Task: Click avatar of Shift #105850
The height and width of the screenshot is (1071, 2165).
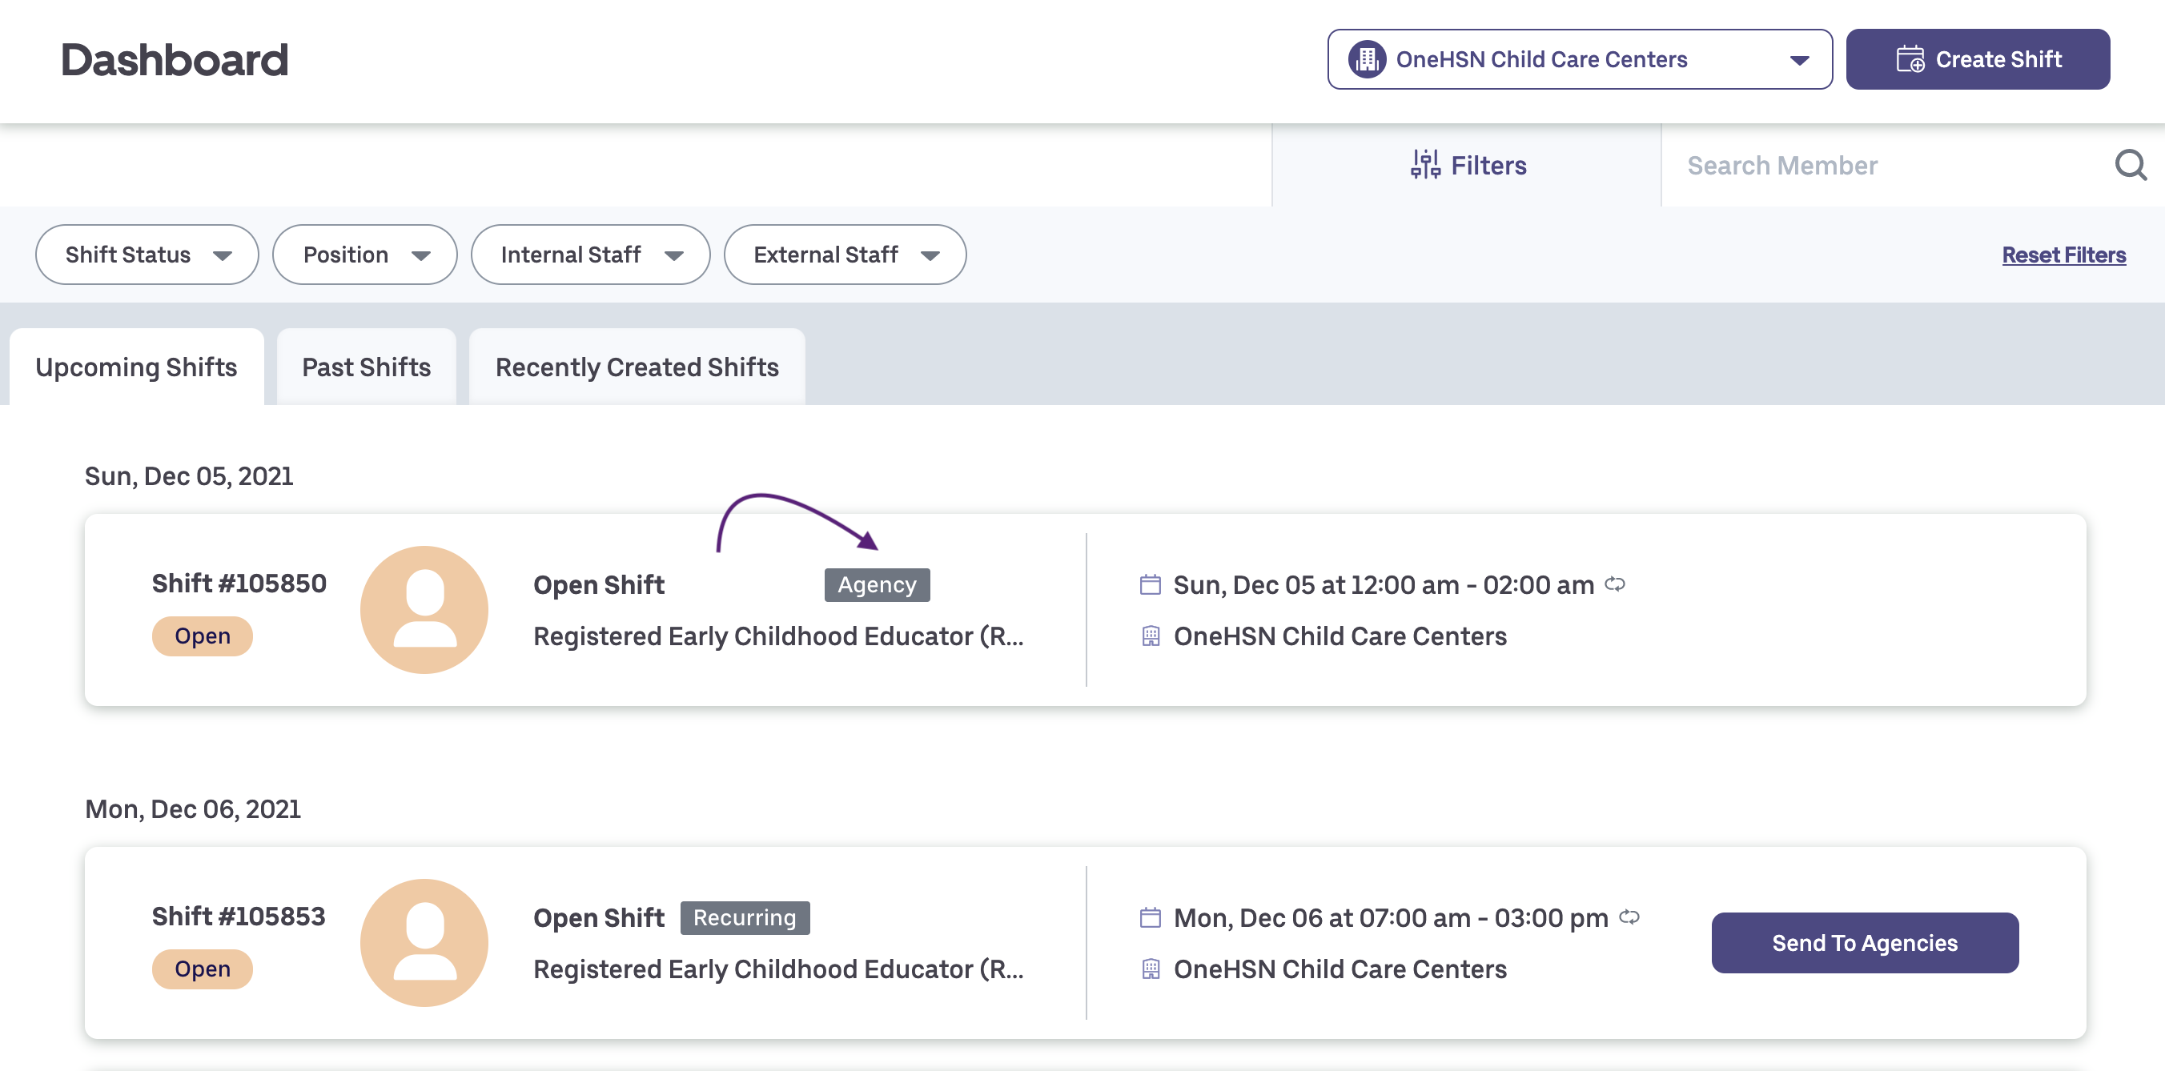Action: (424, 610)
